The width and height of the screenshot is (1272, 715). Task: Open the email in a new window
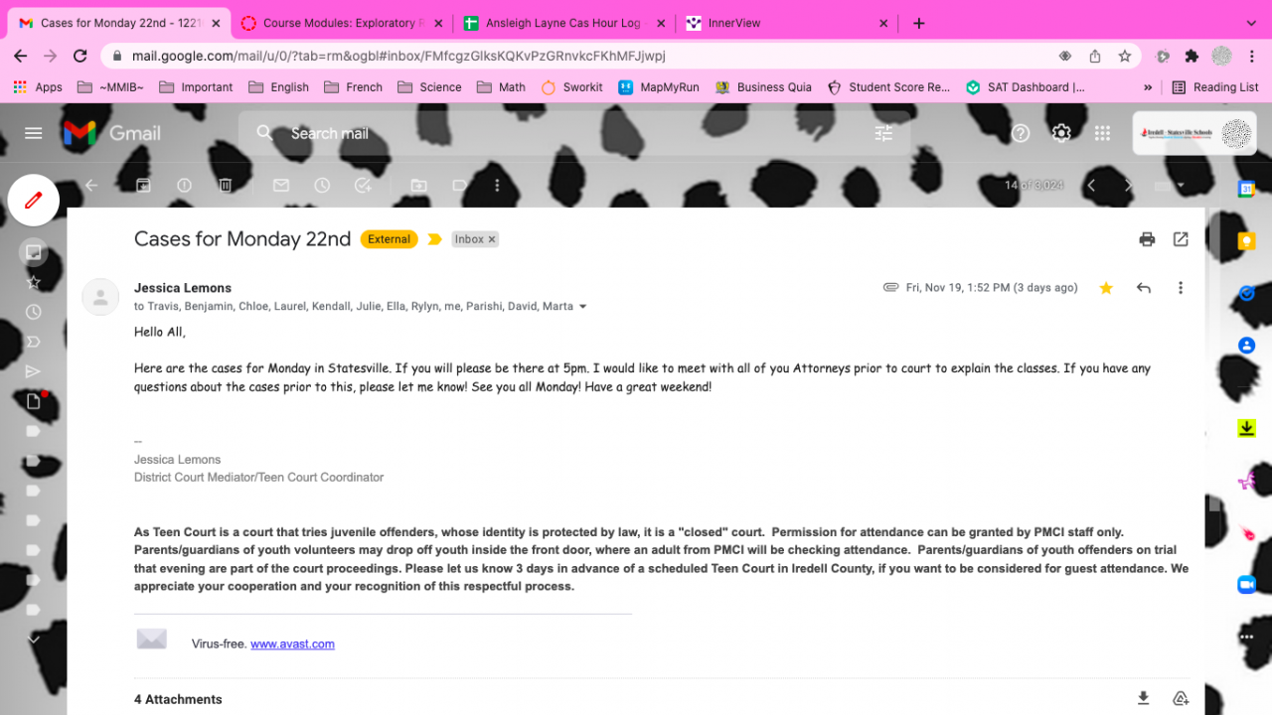(x=1181, y=239)
